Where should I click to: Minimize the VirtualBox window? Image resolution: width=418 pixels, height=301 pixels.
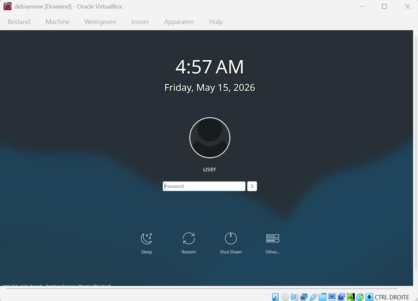[x=362, y=7]
